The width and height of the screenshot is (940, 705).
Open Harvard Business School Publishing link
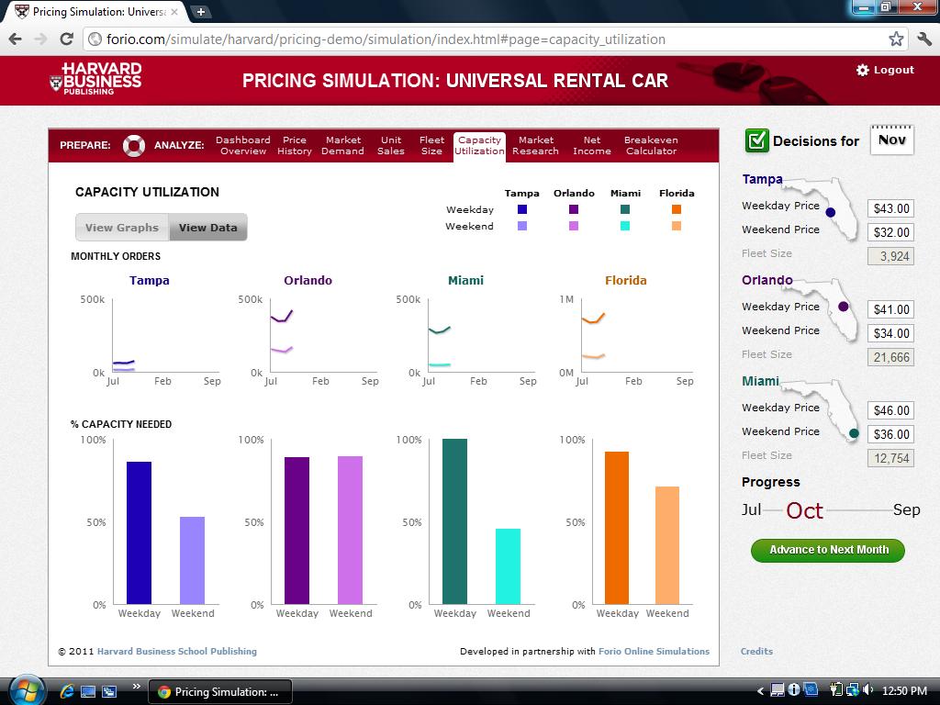click(177, 652)
